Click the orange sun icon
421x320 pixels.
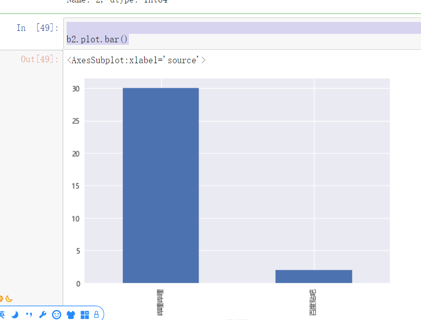point(1,299)
